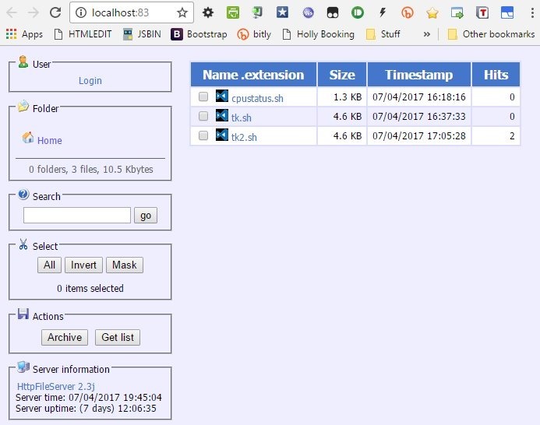Screen dimensions: 540x425
Task: Click the Login link
Action: pos(90,81)
